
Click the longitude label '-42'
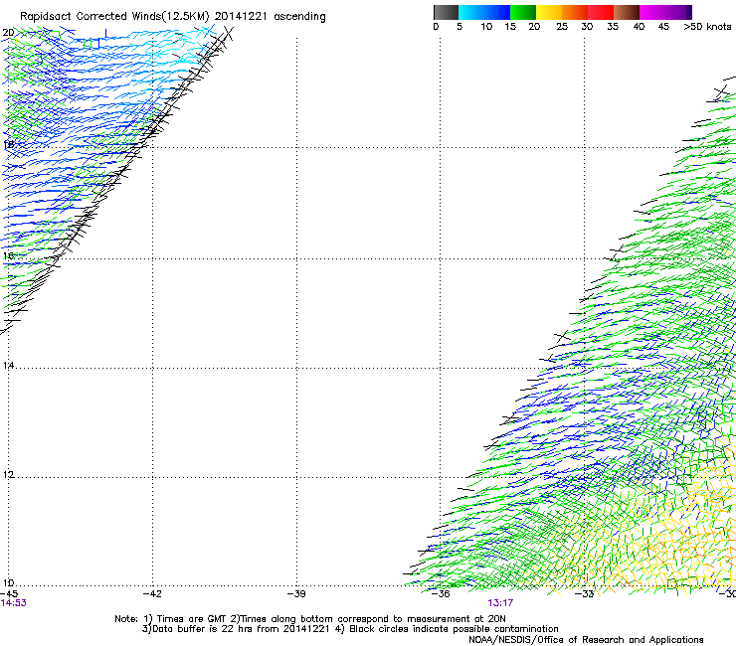pyautogui.click(x=152, y=594)
